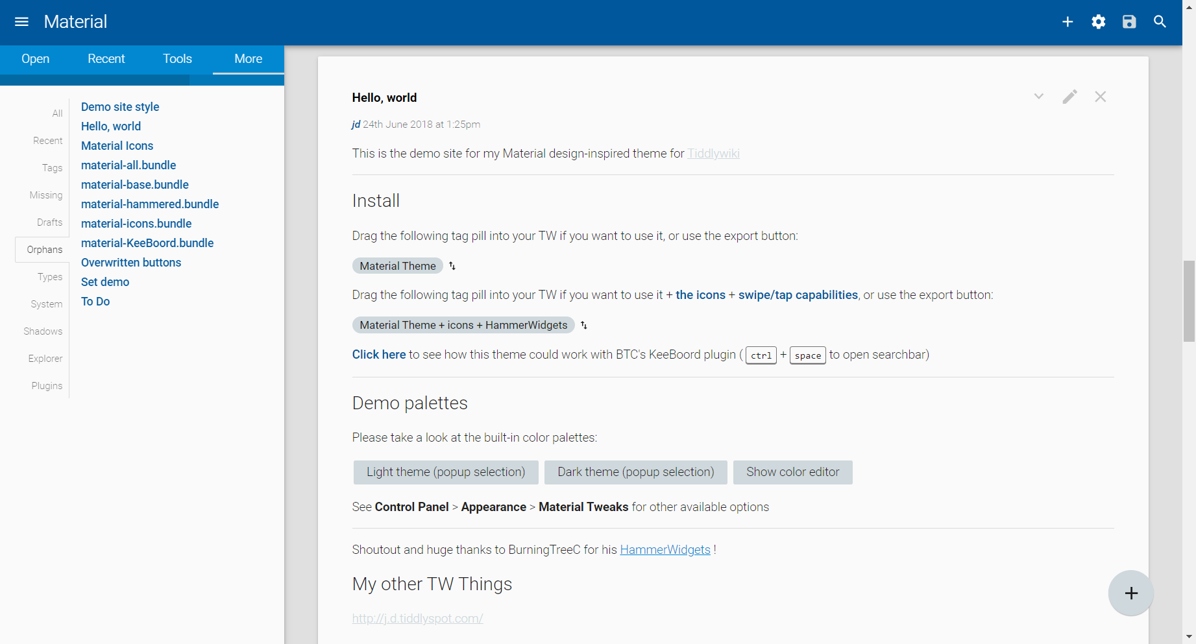This screenshot has width=1196, height=644.
Task: Show the color editor
Action: pyautogui.click(x=793, y=472)
